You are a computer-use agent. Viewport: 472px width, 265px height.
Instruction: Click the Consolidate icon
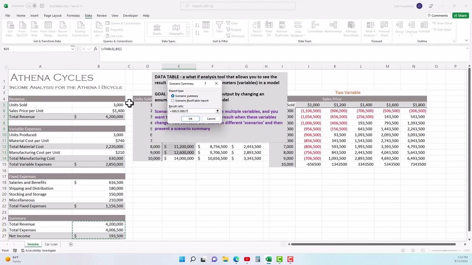coord(315,28)
